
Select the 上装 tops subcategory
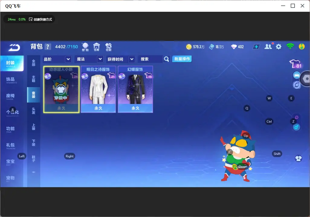34,127
